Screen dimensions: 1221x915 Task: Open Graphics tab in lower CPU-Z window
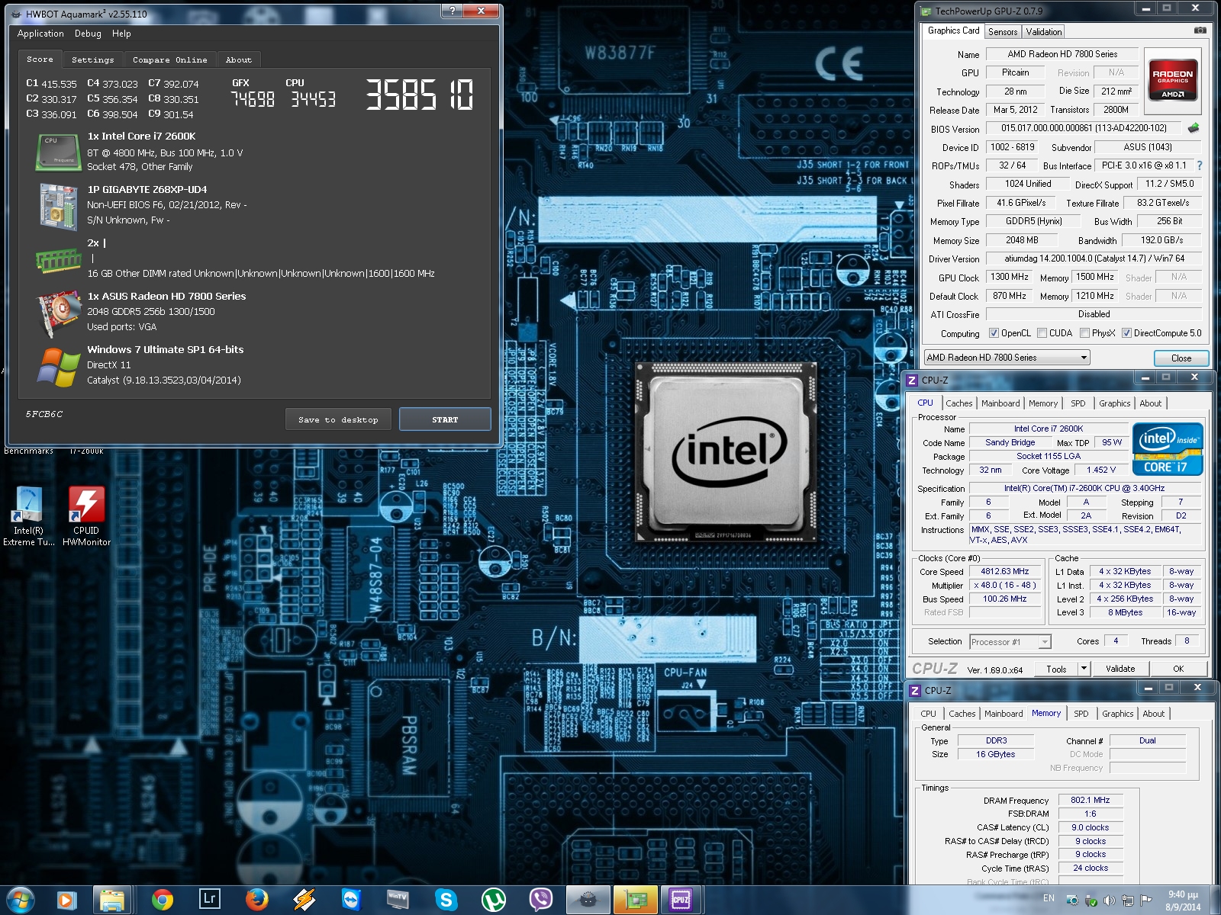pyautogui.click(x=1118, y=714)
